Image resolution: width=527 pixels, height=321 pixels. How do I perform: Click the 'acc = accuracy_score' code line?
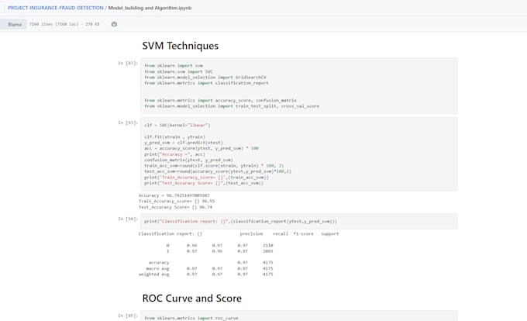[x=201, y=148]
